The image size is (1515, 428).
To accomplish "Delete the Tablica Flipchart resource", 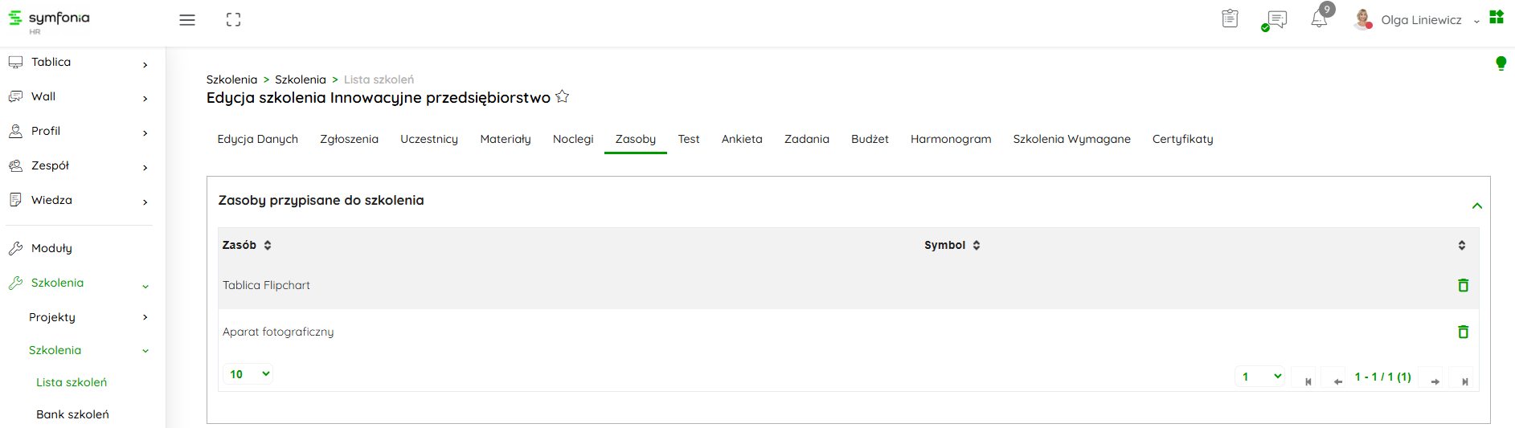I will click(x=1463, y=285).
